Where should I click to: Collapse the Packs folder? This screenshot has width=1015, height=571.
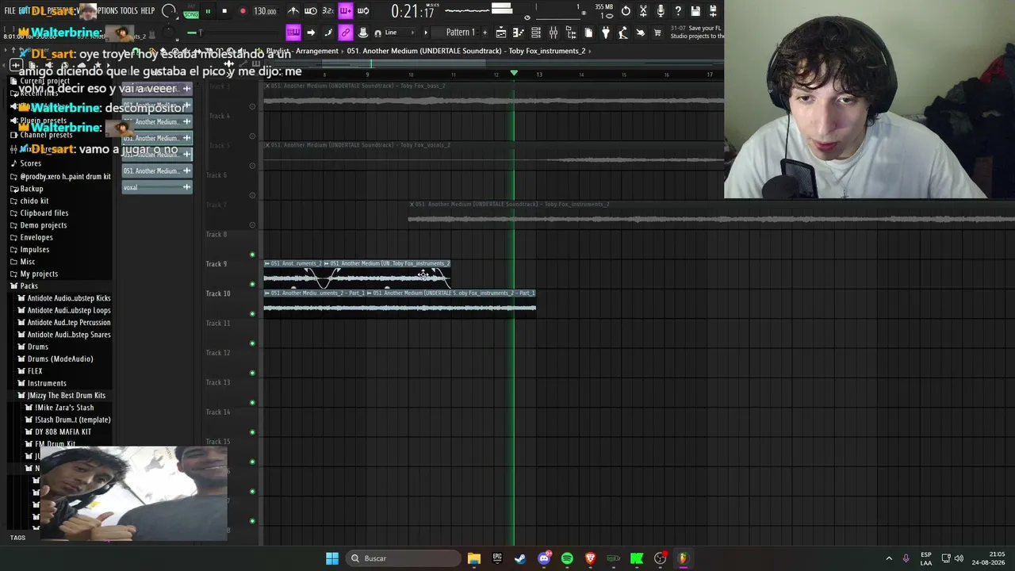click(29, 286)
